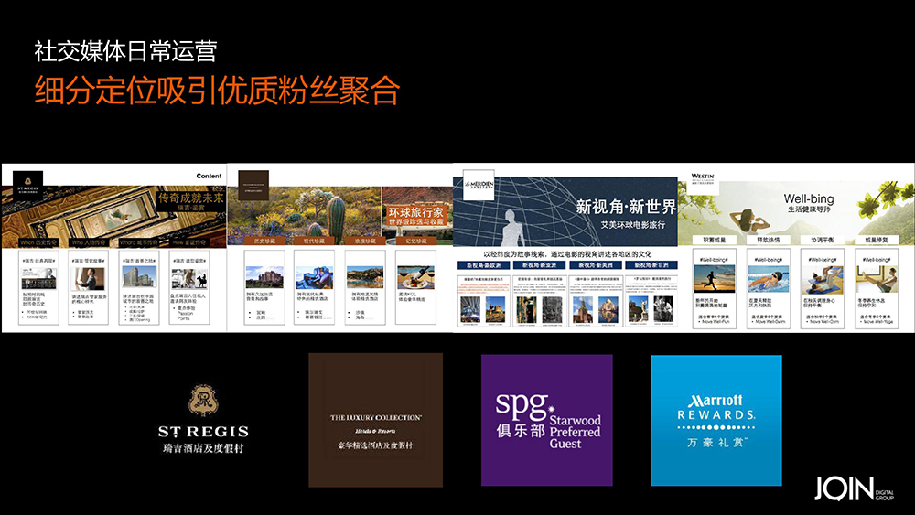Click the orange headline '细分定位吸引优质粉丝聚合'
Screen dimensions: 915x515
217,91
